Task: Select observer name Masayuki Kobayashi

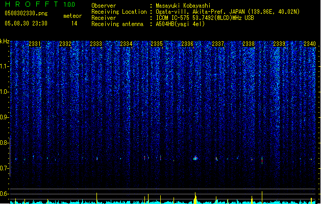Action: 183,6
